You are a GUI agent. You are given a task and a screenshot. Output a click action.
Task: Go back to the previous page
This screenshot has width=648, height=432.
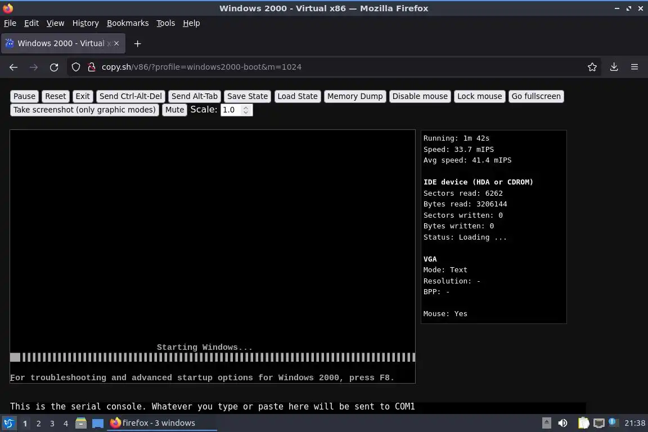pos(13,67)
